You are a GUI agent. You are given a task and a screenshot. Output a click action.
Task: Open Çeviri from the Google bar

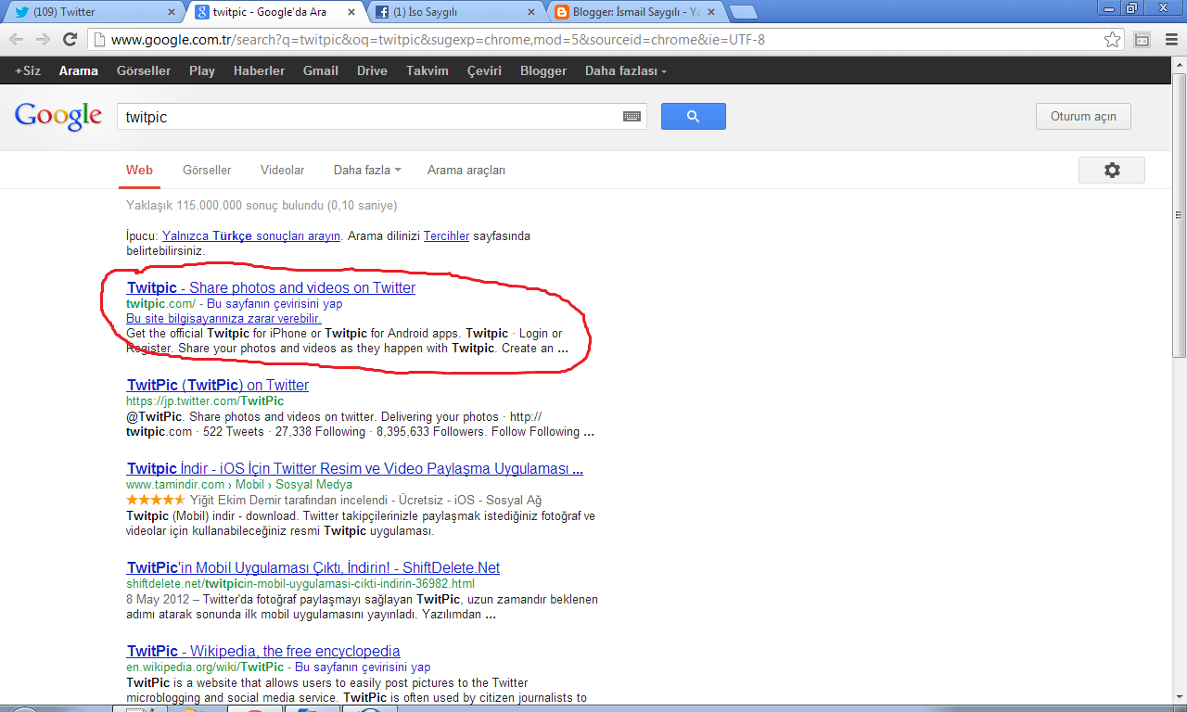coord(484,70)
